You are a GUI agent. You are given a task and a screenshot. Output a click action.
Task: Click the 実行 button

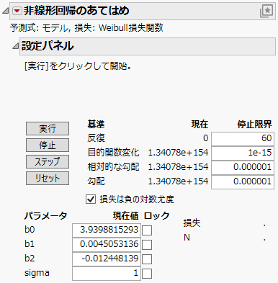[48, 129]
